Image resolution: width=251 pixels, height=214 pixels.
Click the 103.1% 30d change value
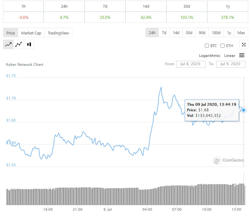[x=187, y=17]
